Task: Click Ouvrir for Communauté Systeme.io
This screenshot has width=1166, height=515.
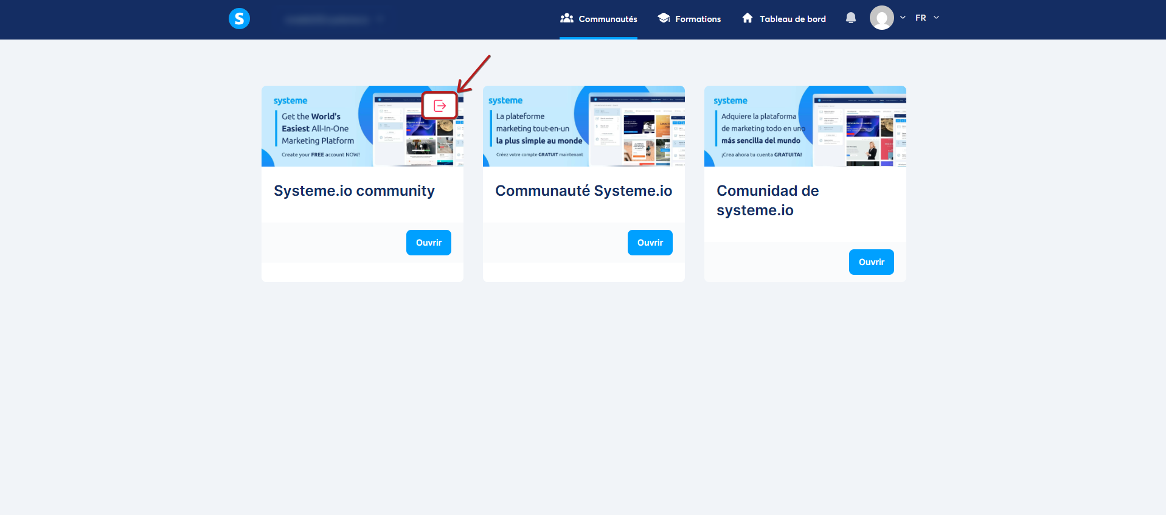Action: pyautogui.click(x=650, y=243)
